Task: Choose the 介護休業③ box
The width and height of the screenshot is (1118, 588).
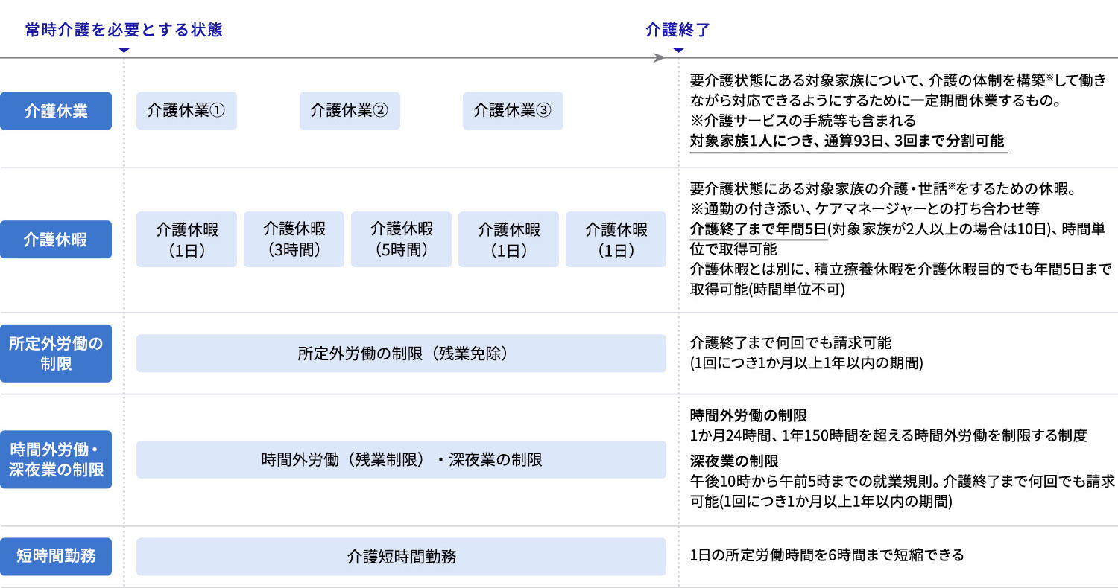Action: click(513, 111)
